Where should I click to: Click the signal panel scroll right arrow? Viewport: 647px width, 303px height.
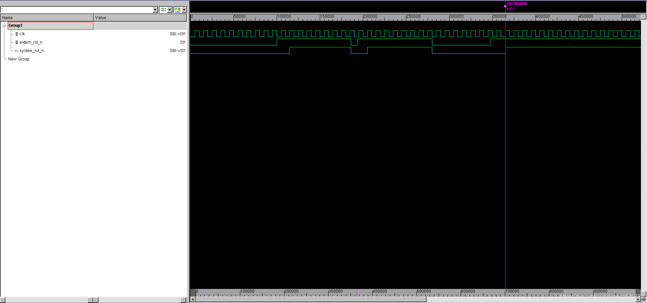183,300
